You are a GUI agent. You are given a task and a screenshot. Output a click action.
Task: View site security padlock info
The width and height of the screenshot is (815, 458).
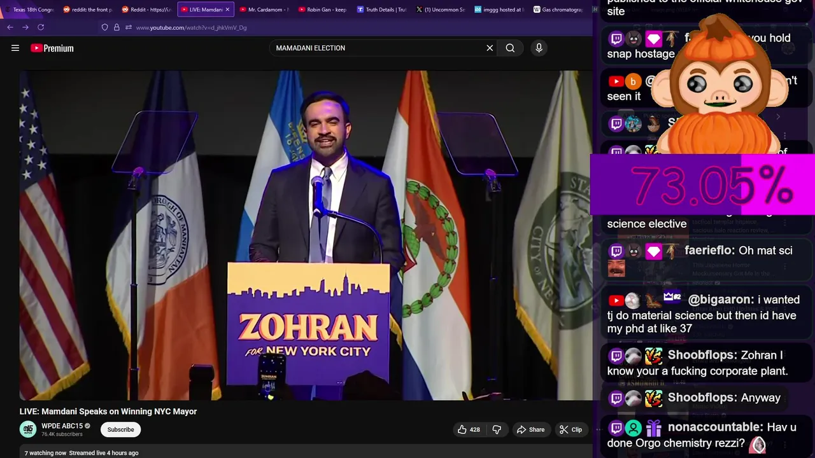[x=117, y=27]
